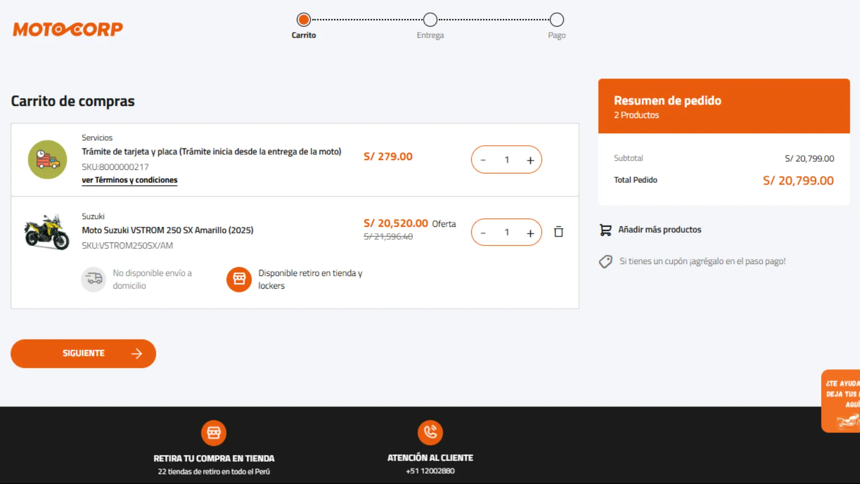This screenshot has width=860, height=484.
Task: Delete Suzuki VSTROM with trash icon
Action: pos(559,232)
